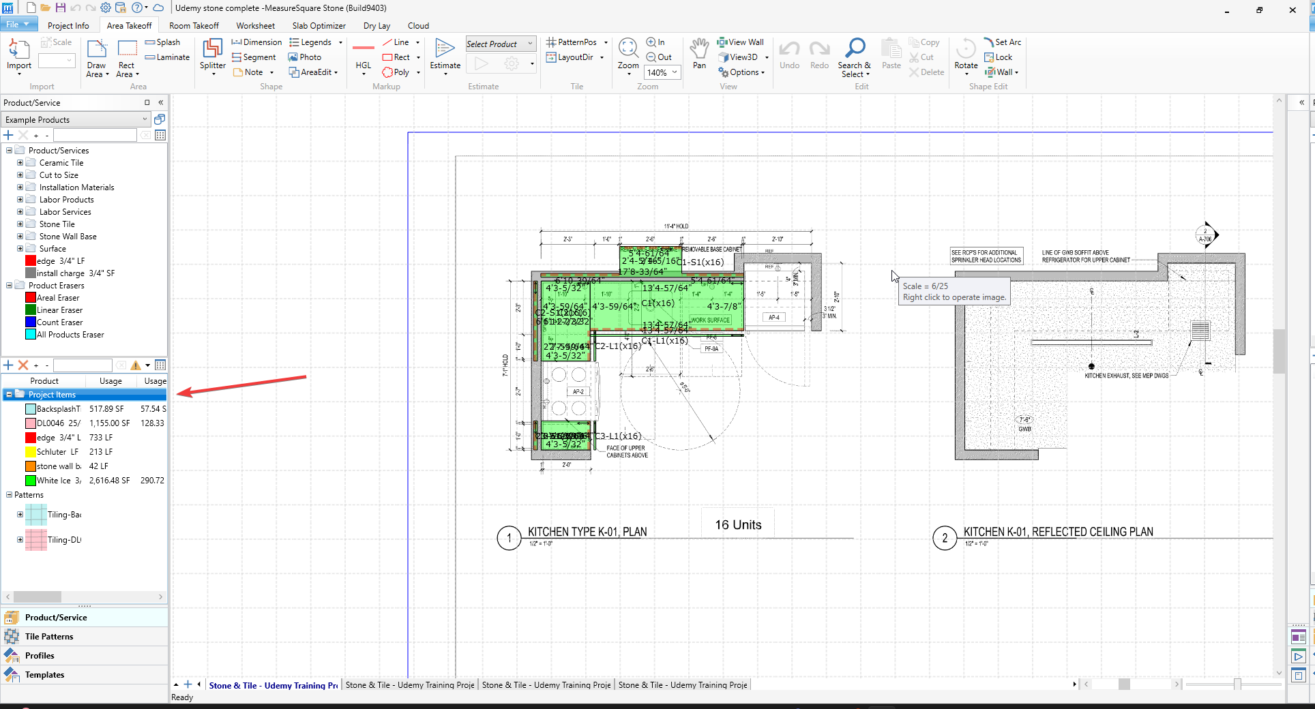Select the HGL highlight markup tool
1315x709 pixels.
[x=364, y=56]
